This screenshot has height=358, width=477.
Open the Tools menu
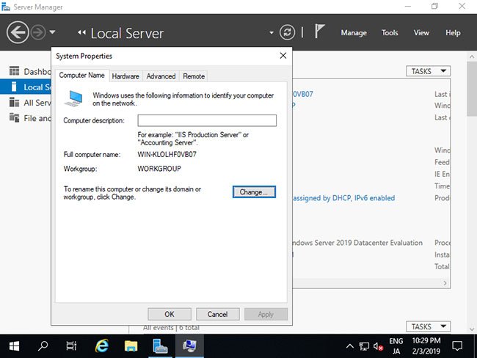(390, 32)
